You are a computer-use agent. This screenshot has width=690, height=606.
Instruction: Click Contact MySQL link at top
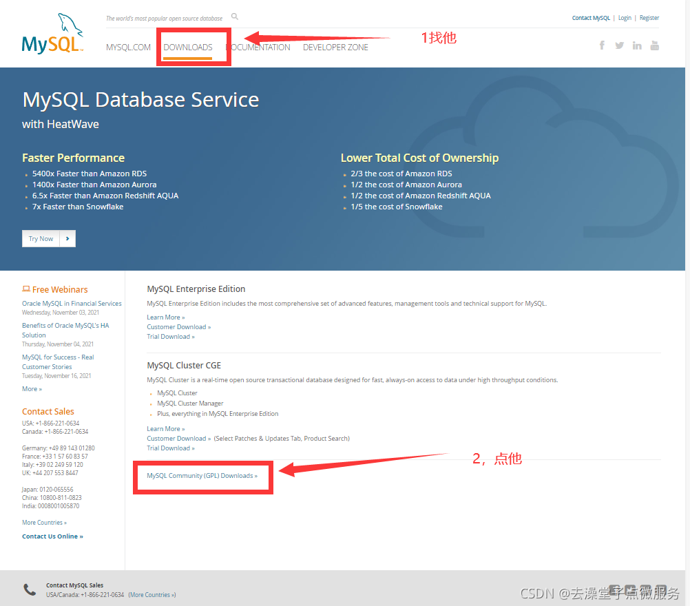point(591,18)
